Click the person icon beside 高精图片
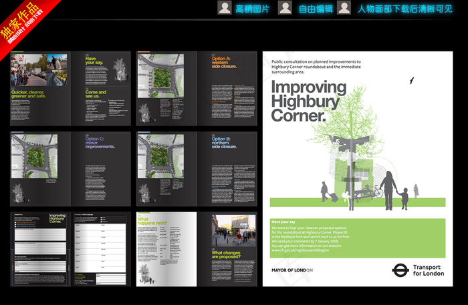This screenshot has height=305, width=468. 225,8
